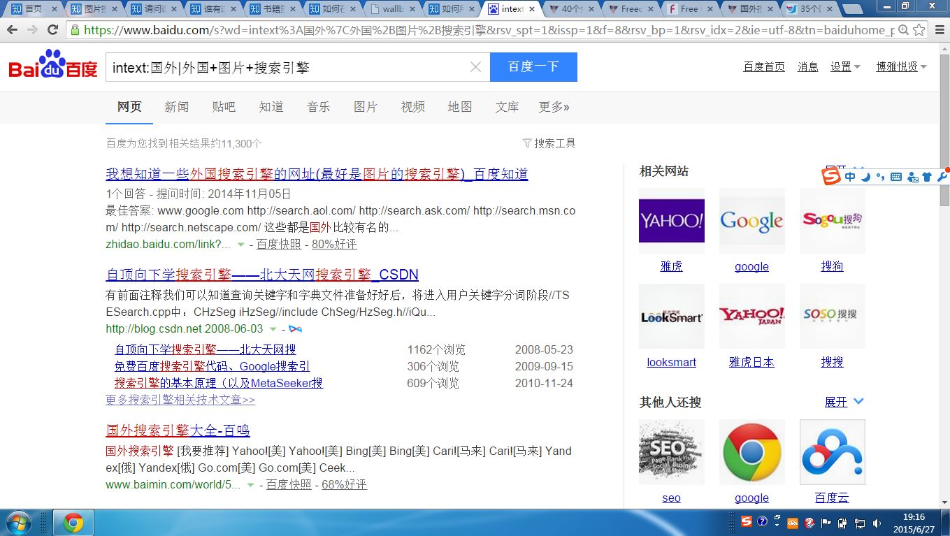Click the orange car icon in system tray
This screenshot has height=536, width=950.
coord(793,523)
